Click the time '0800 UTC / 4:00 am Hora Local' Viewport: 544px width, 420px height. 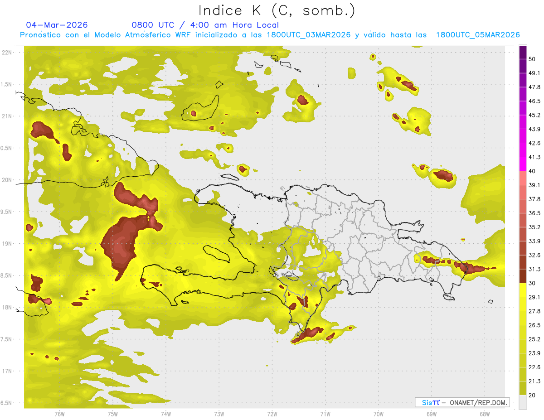(x=205, y=25)
